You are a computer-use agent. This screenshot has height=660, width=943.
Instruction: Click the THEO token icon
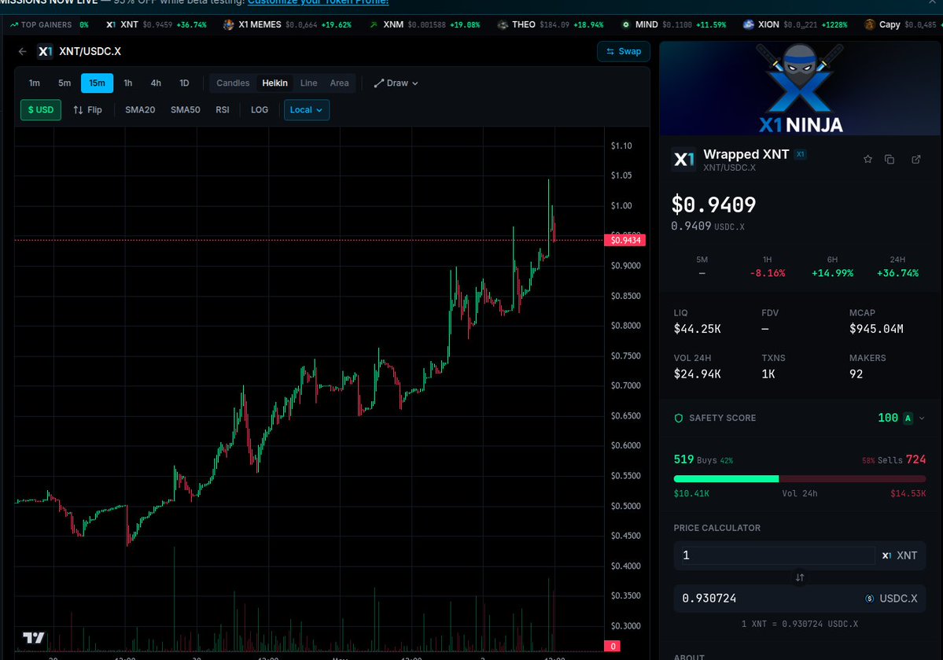503,24
